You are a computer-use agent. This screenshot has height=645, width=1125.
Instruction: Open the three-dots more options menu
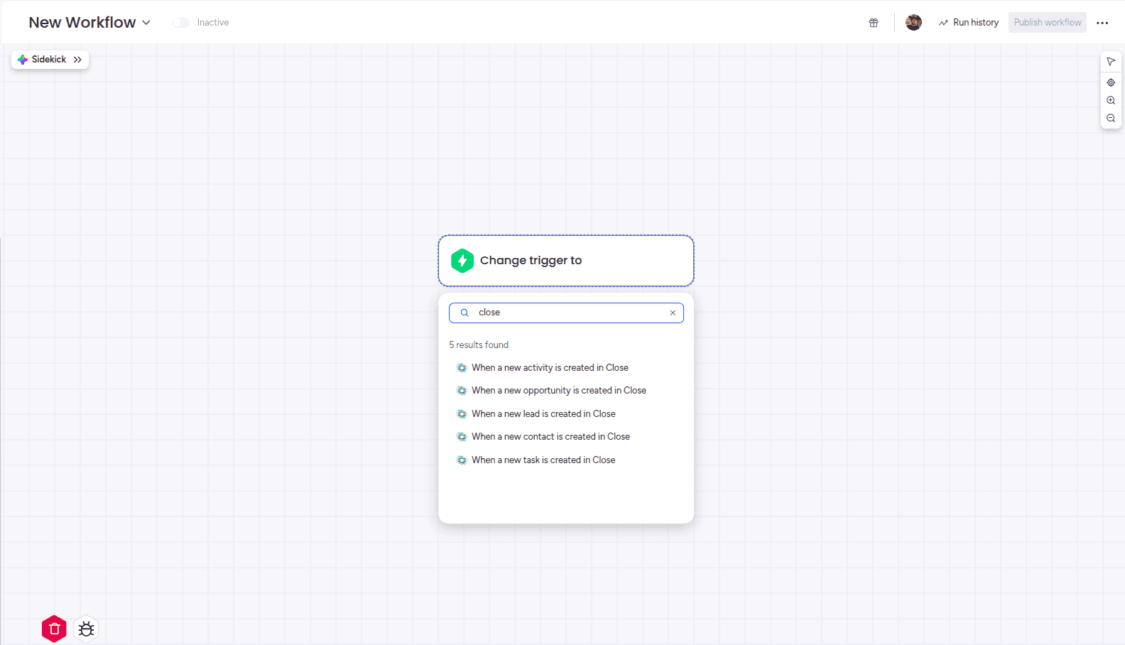[1102, 23]
